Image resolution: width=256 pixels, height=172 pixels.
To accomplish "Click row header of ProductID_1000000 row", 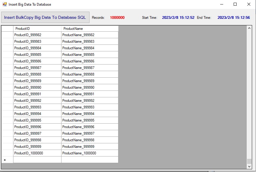I will click(x=7, y=153).
